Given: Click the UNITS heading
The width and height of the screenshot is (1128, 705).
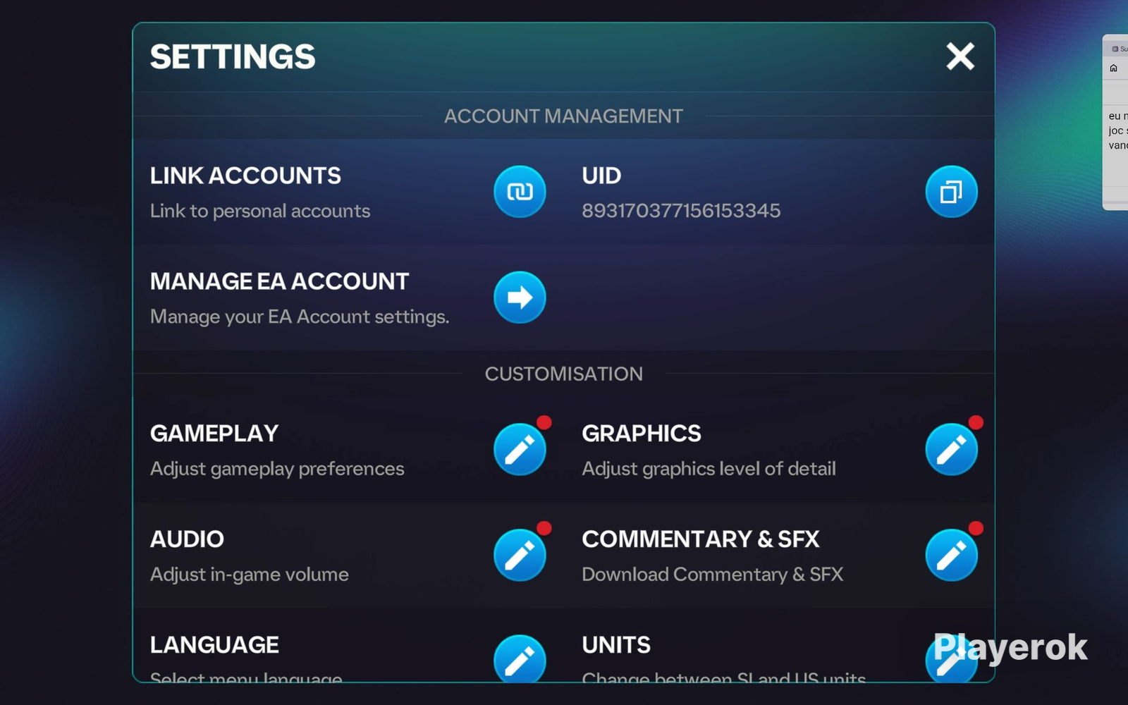Looking at the screenshot, I should point(616,645).
